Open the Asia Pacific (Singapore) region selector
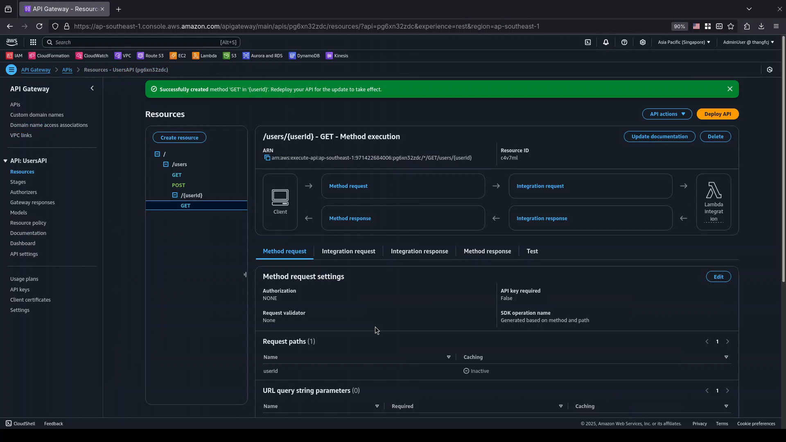This screenshot has width=786, height=442. pos(684,42)
